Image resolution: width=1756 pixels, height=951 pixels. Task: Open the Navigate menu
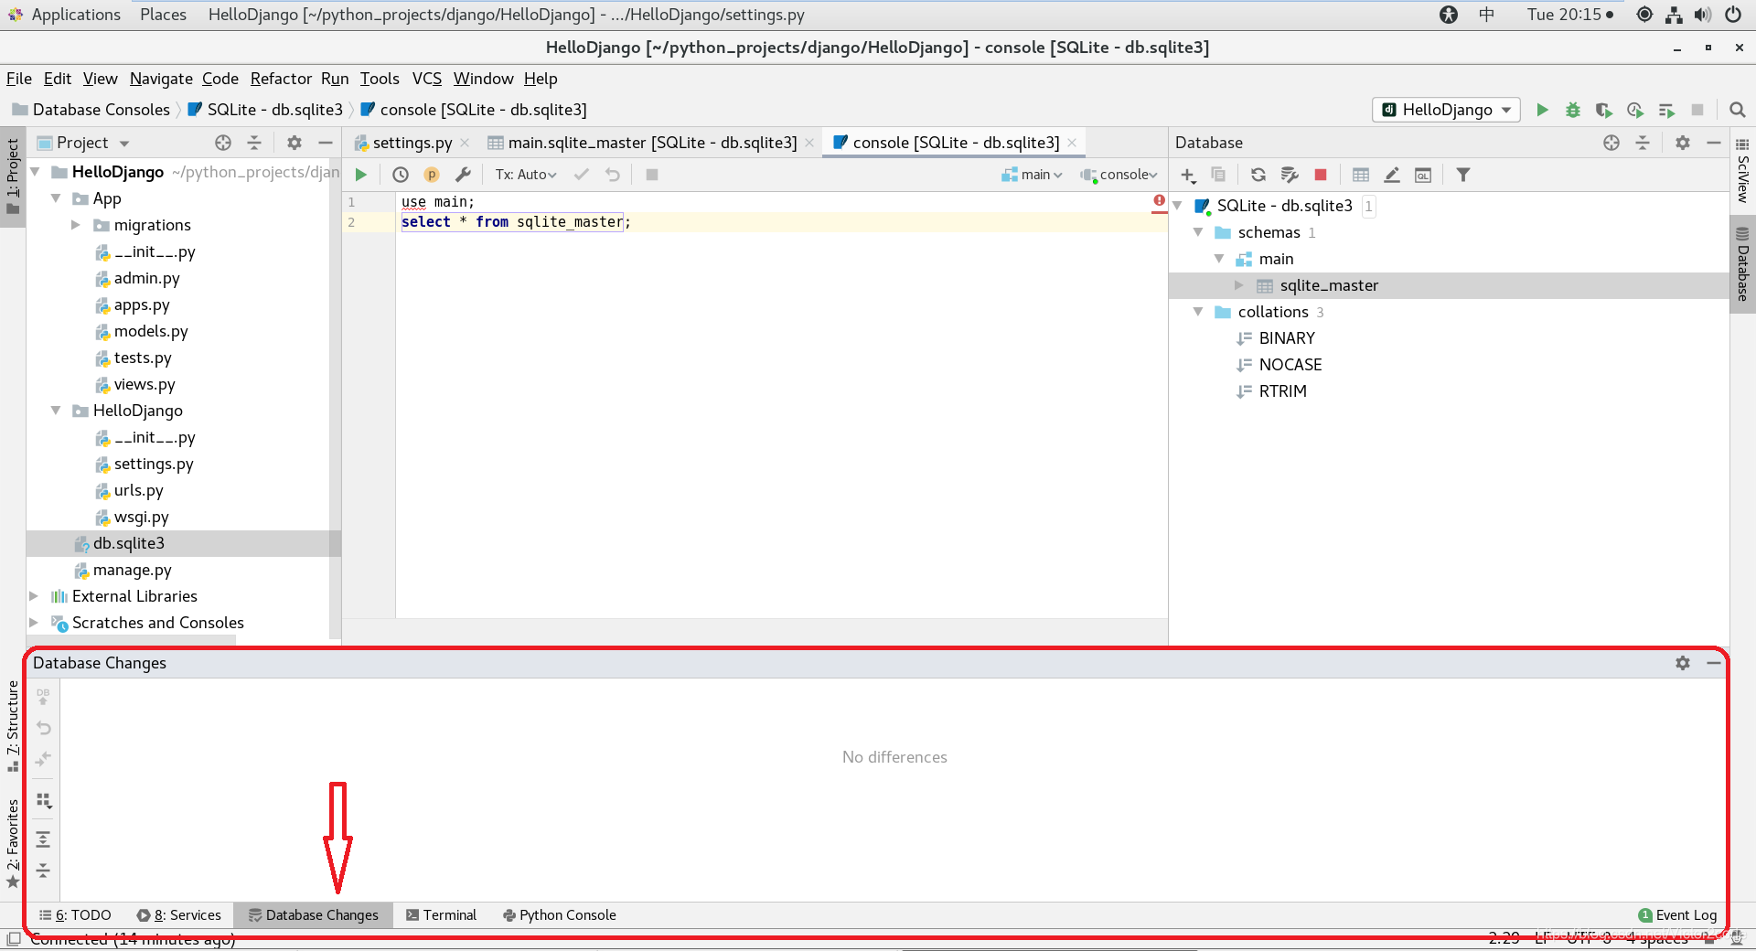coord(161,79)
